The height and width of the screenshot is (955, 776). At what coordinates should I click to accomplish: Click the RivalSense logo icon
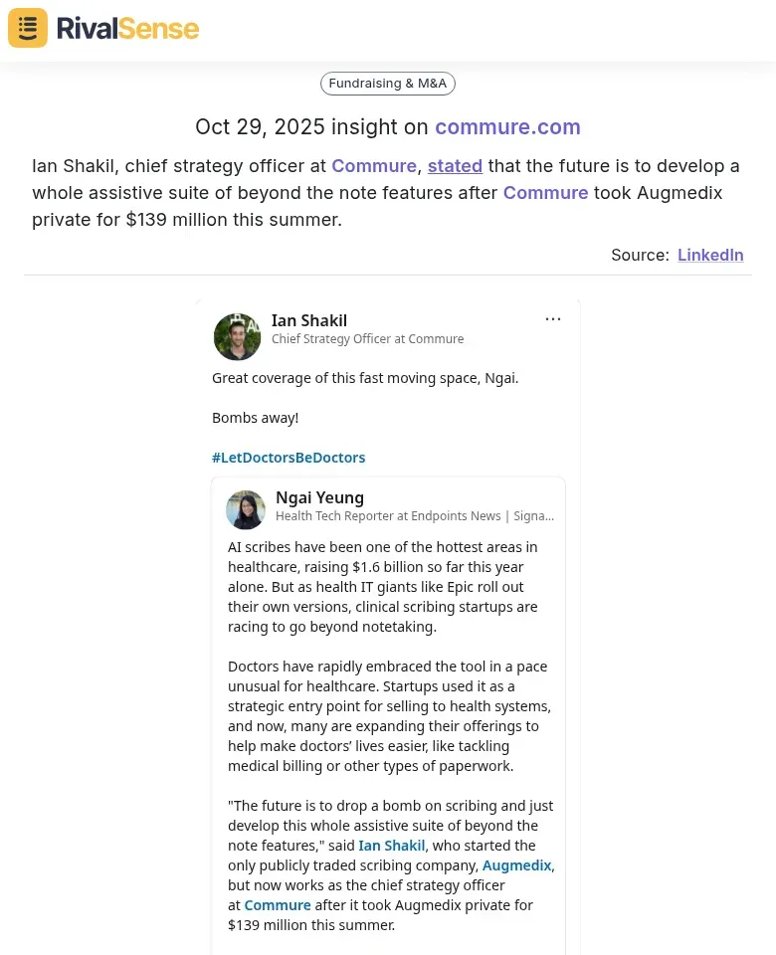pyautogui.click(x=28, y=28)
